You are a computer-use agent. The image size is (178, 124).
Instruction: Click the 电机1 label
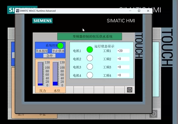[77, 51]
